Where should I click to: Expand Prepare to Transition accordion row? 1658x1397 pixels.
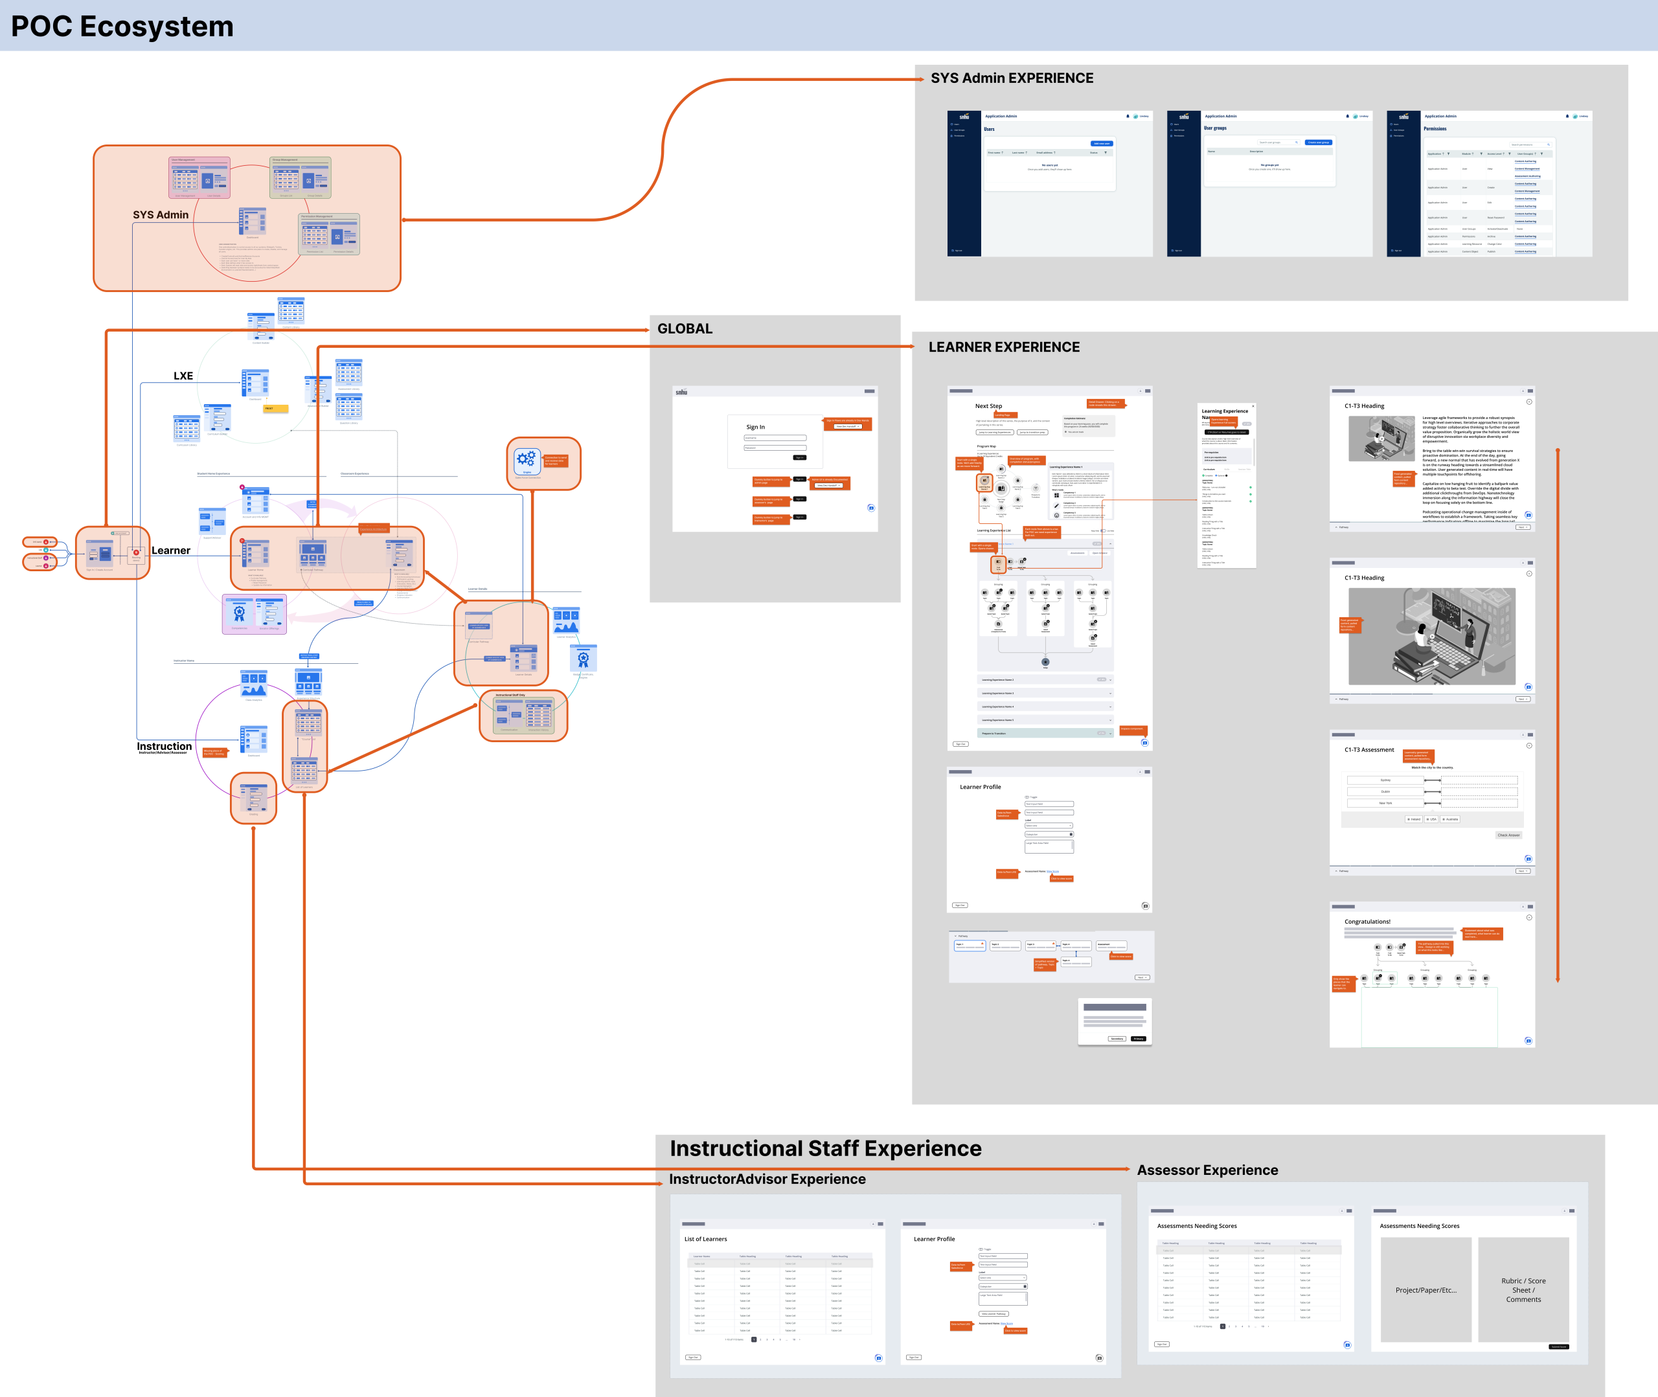pos(1110,733)
